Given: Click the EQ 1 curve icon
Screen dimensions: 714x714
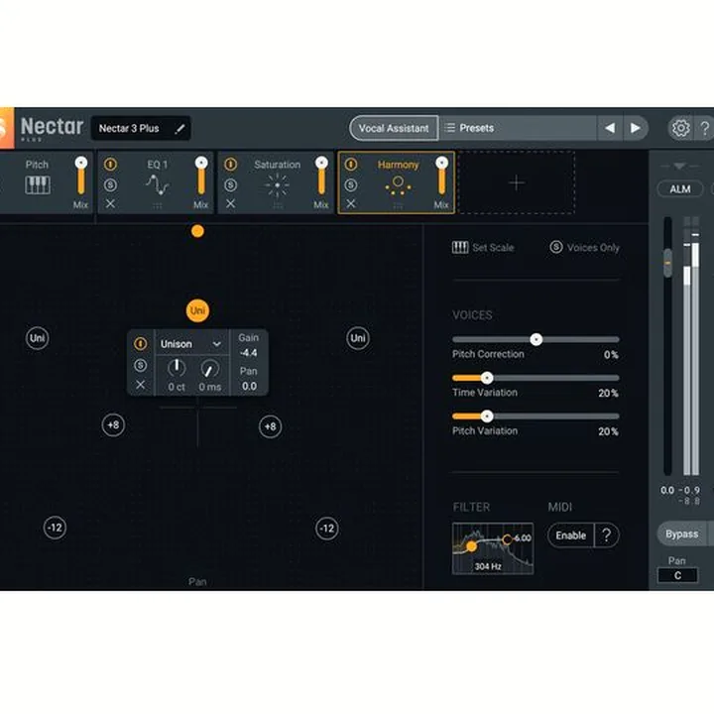Looking at the screenshot, I should click(x=157, y=184).
